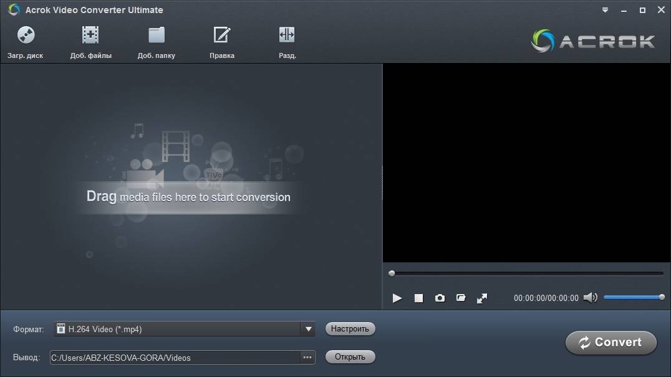The width and height of the screenshot is (671, 377).
Task: Adjust the blue volume slider
Action: tap(634, 297)
